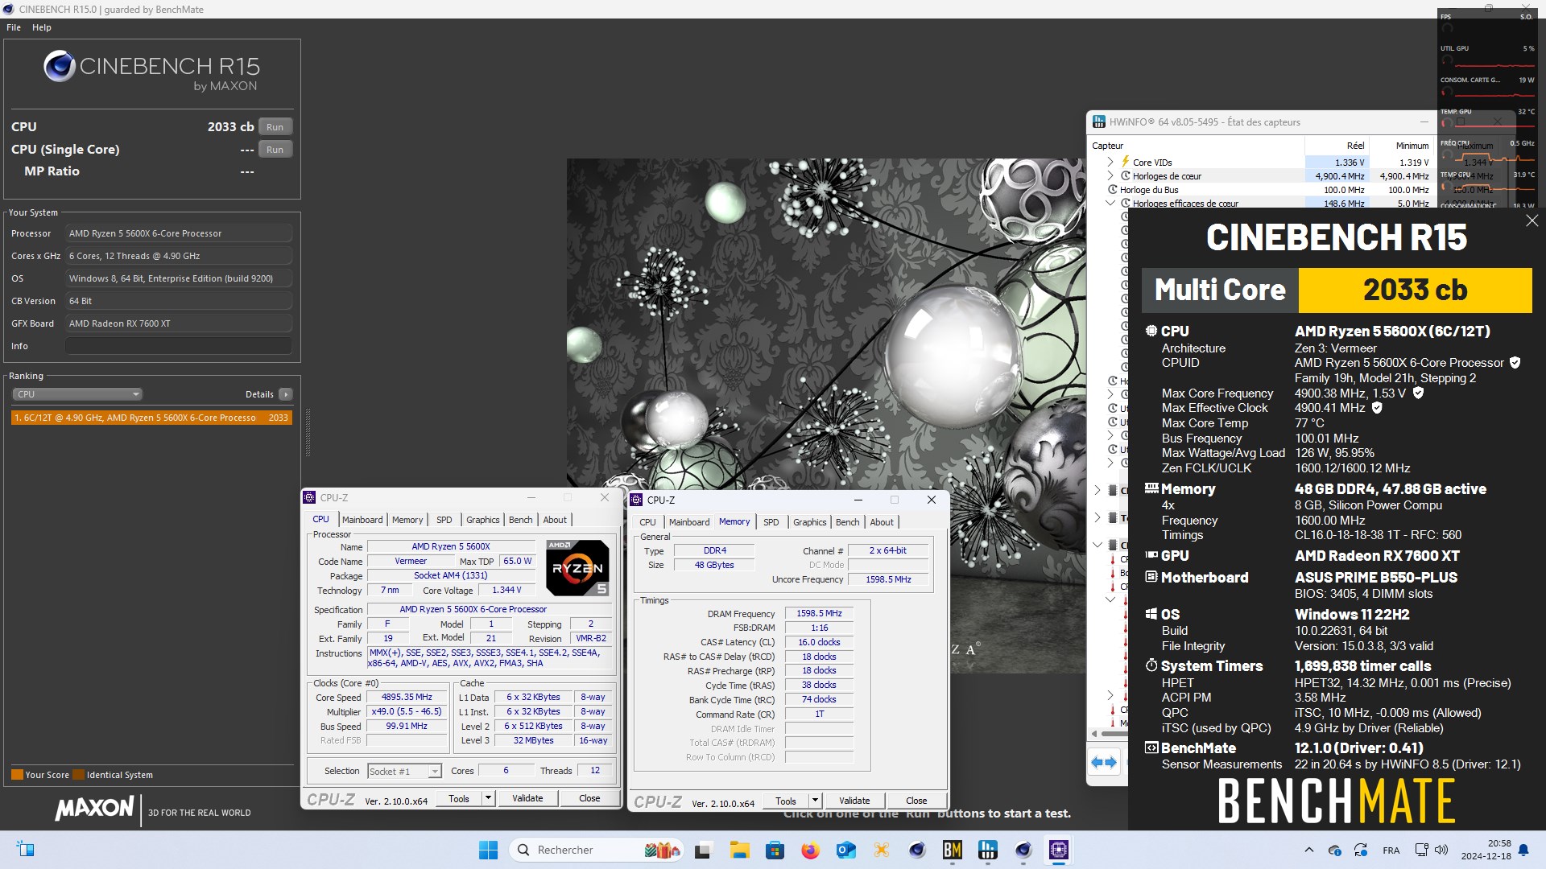This screenshot has height=869, width=1546.
Task: Click the Ryzen 5 logo in CPU-Z
Action: tap(577, 567)
